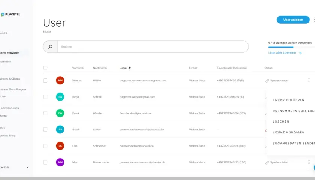315x180 pixels.
Task: Click Webex Voice license for Markus Müller
Action: click(x=197, y=80)
